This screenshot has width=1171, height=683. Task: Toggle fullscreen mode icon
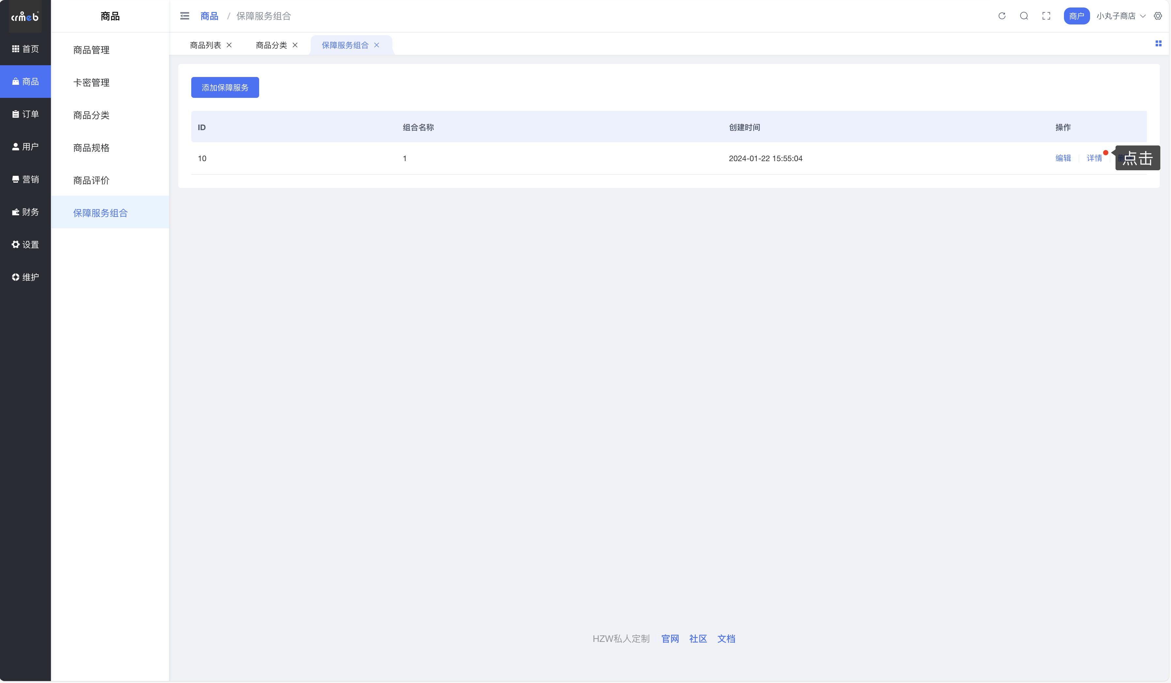1046,16
